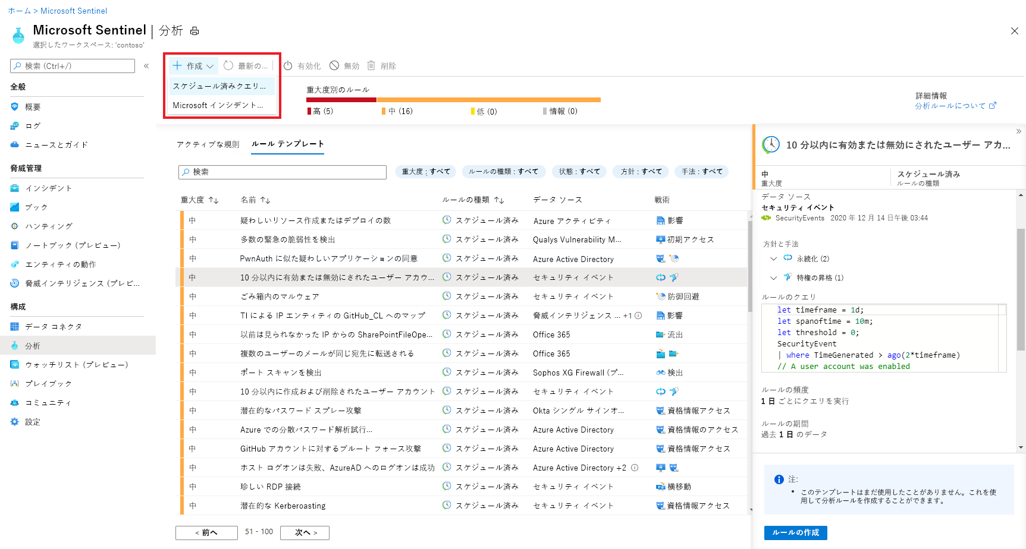This screenshot has width=1026, height=549.
Task: Select the ポート スキャンを検出 rule row
Action: tap(462, 373)
